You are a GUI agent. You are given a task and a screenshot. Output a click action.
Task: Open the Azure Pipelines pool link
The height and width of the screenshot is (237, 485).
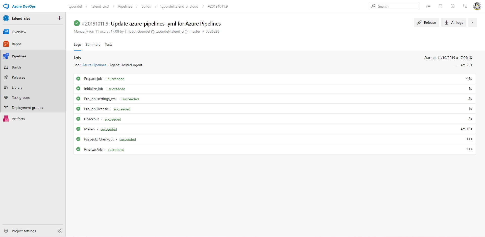click(x=94, y=65)
